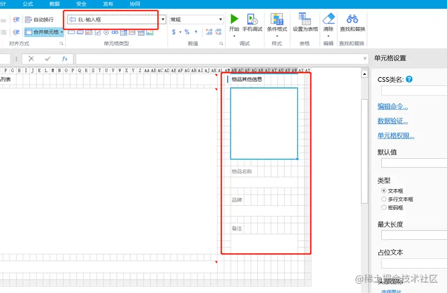Click the fx insert function icon
The width and height of the screenshot is (447, 293).
tap(65, 59)
